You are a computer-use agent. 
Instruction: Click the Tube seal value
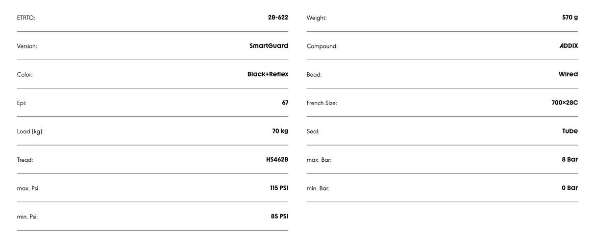pyautogui.click(x=570, y=131)
